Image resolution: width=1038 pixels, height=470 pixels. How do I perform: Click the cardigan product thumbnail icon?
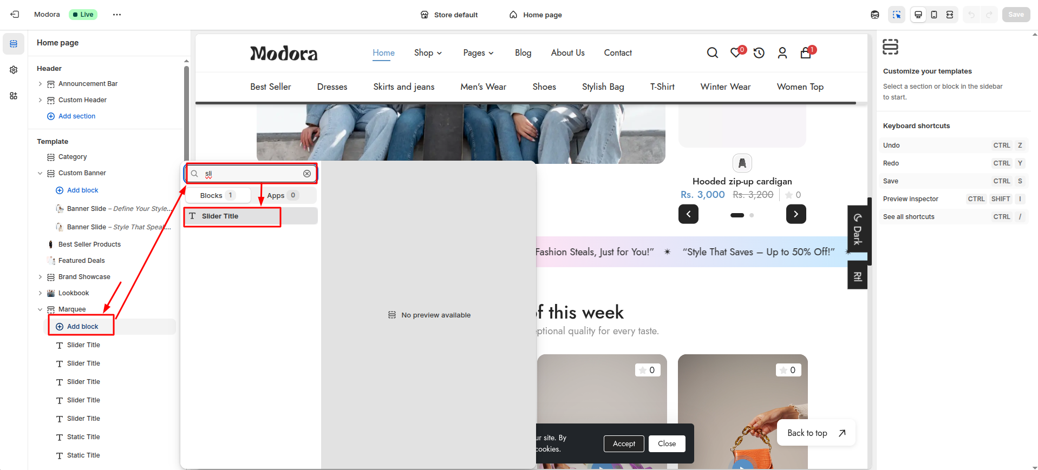tap(742, 163)
